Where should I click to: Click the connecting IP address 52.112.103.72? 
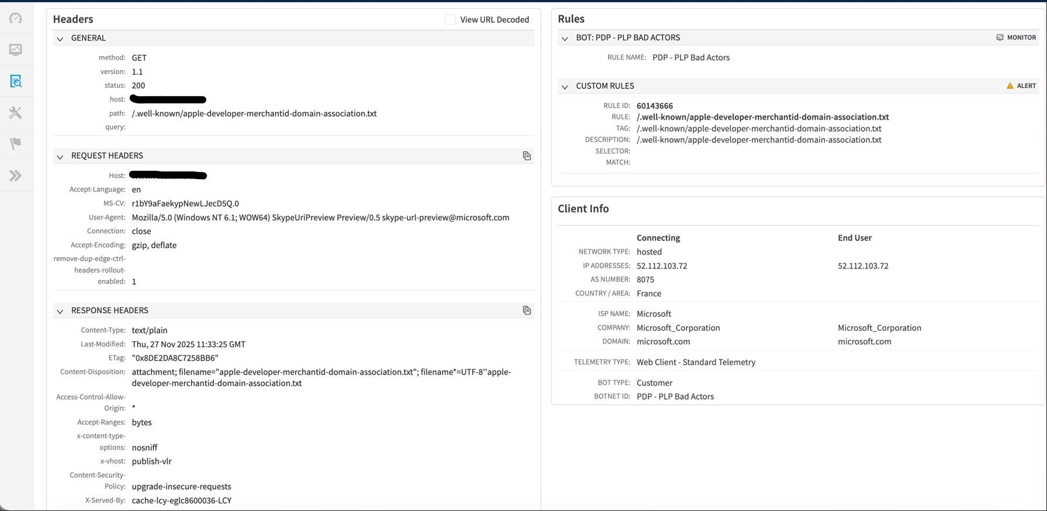coord(661,266)
